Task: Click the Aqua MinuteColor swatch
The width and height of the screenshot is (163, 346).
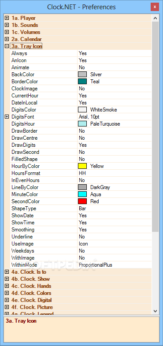Action: click(82, 194)
